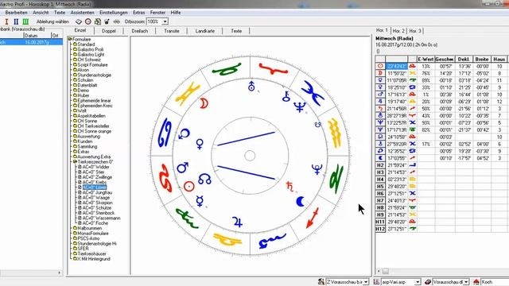509x286 pixels.
Task: Click the red Moon crescent in the chart
Action: pos(204,103)
